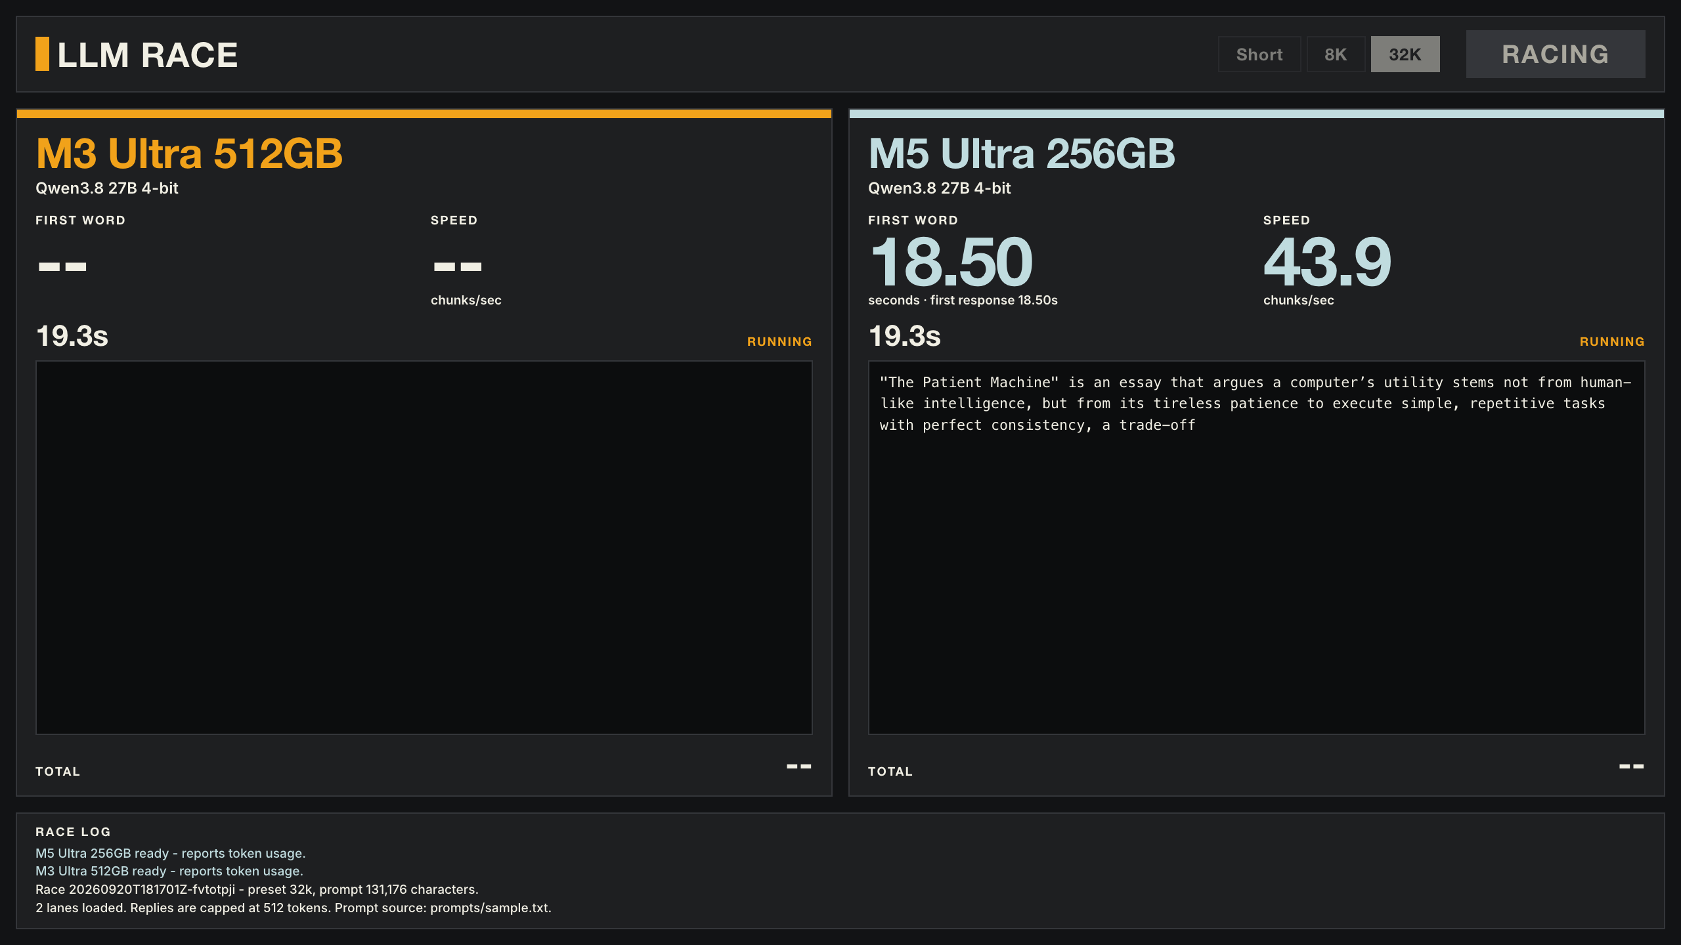
Task: Click the orange marker beside LLM RACE
Action: [x=42, y=54]
